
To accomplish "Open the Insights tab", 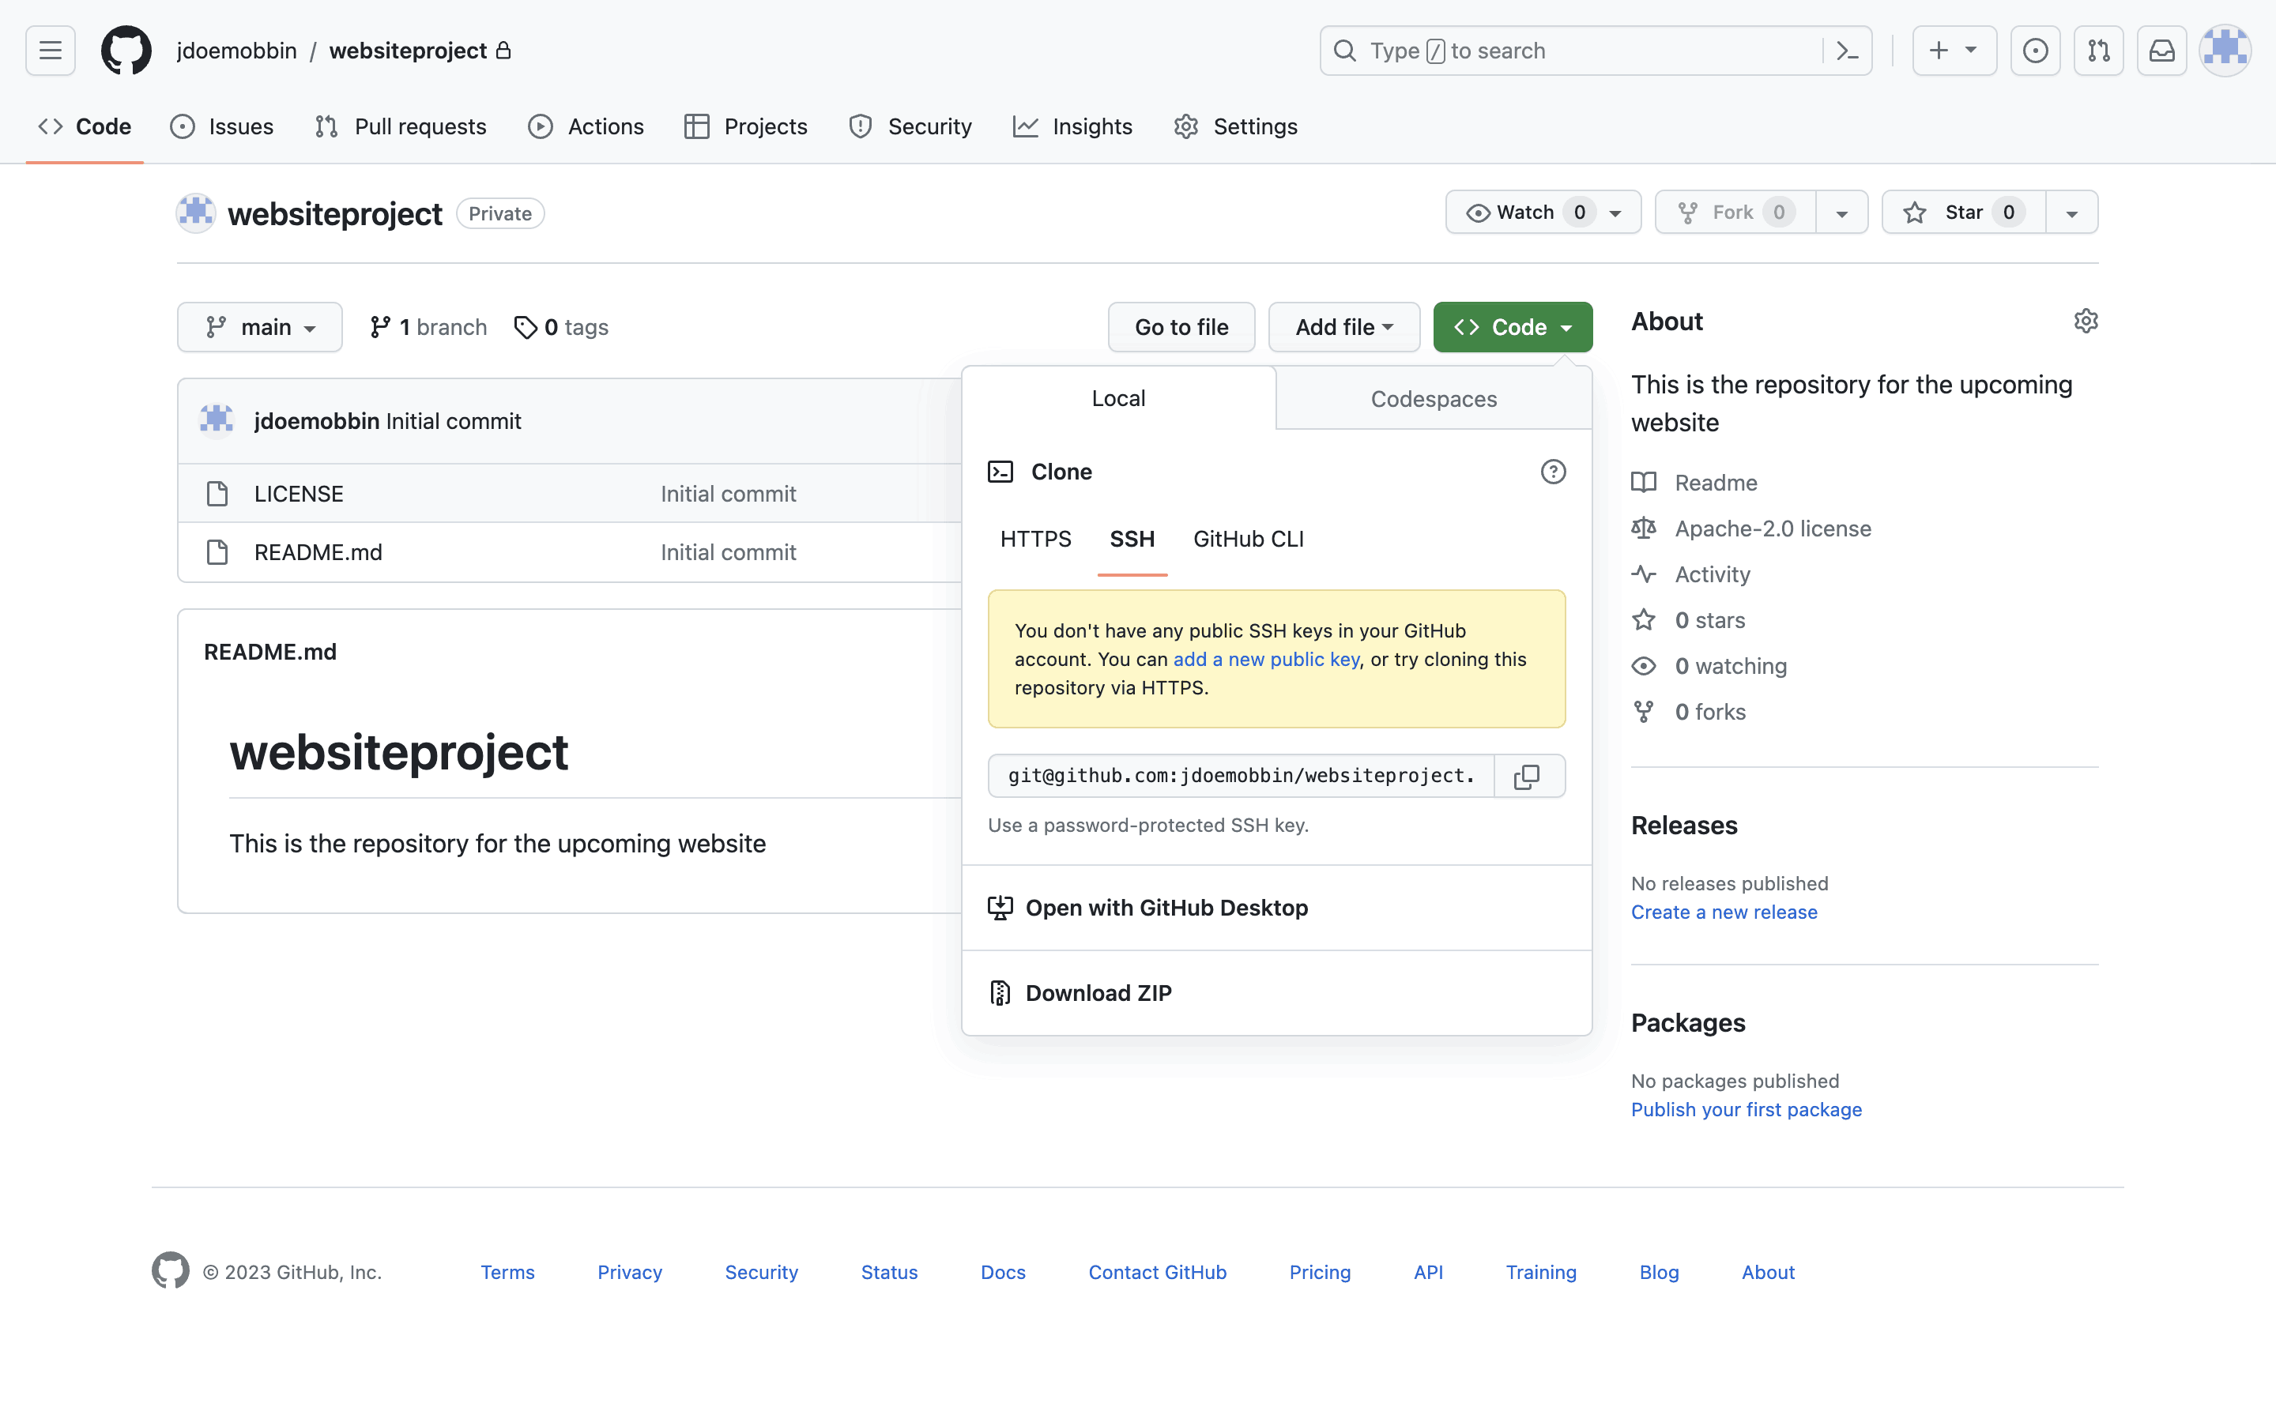I will coord(1073,126).
